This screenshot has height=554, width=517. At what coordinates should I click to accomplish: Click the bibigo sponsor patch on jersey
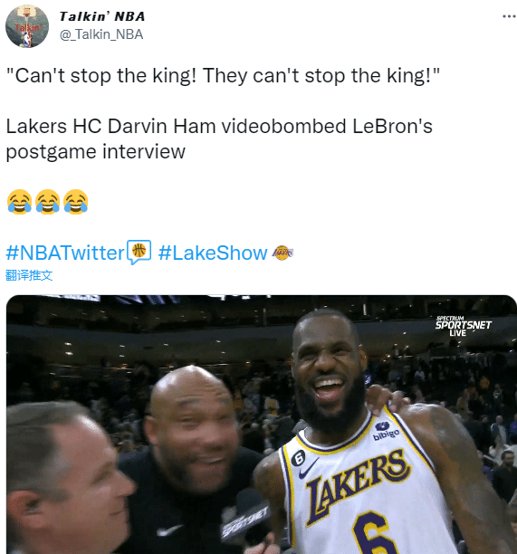[386, 431]
